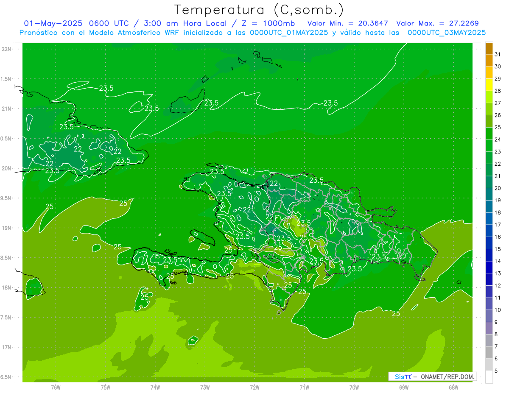The height and width of the screenshot is (393, 509).
Task: Click the "10" value on color legend
Action: coord(498,310)
